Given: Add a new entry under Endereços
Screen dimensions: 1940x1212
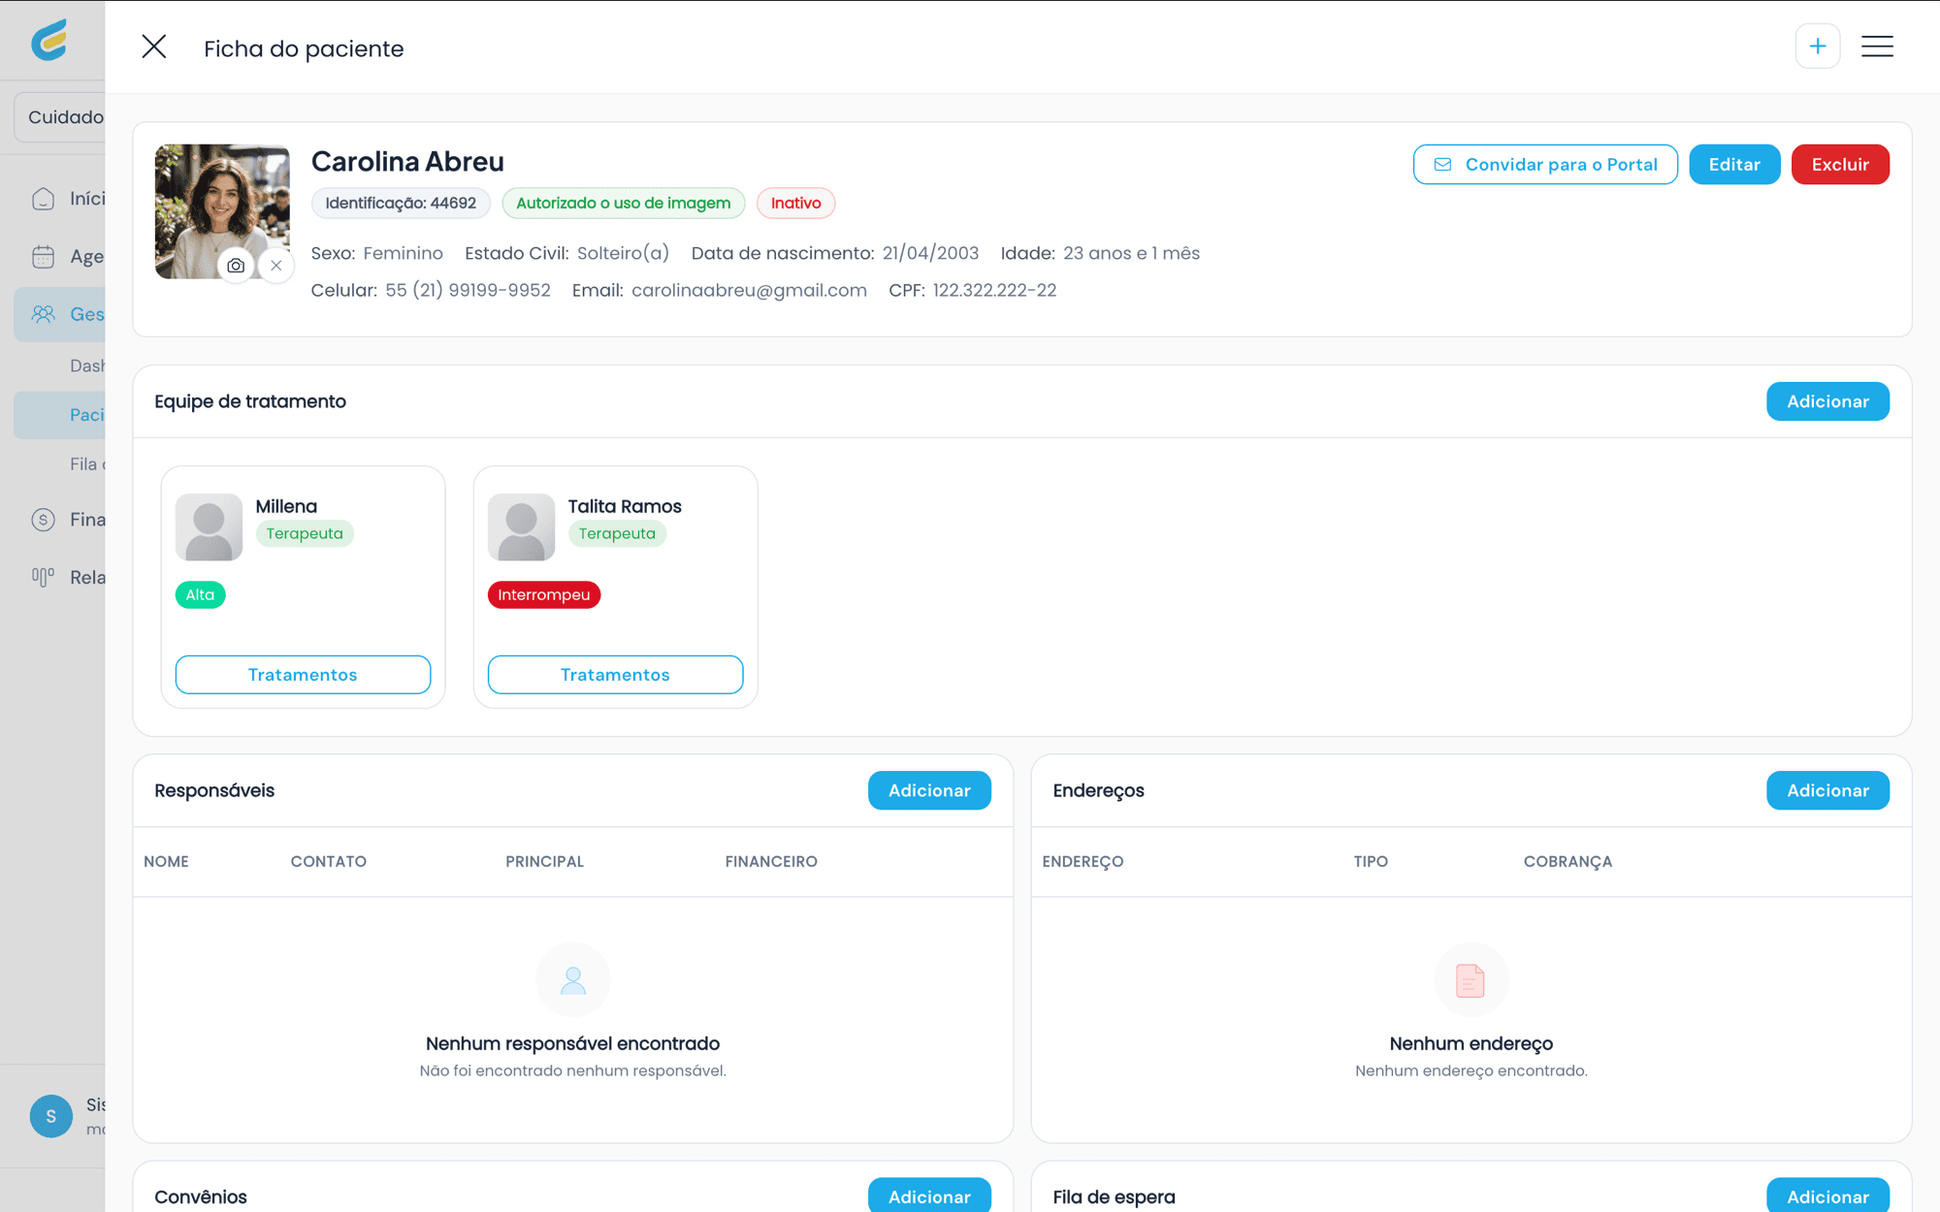Looking at the screenshot, I should [1827, 790].
